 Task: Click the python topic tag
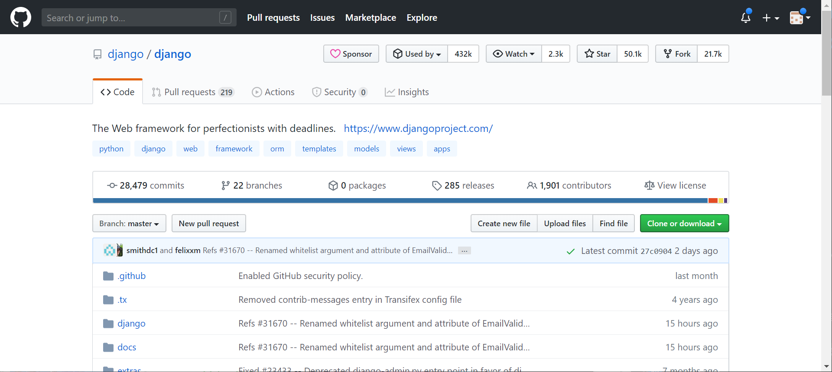point(111,149)
